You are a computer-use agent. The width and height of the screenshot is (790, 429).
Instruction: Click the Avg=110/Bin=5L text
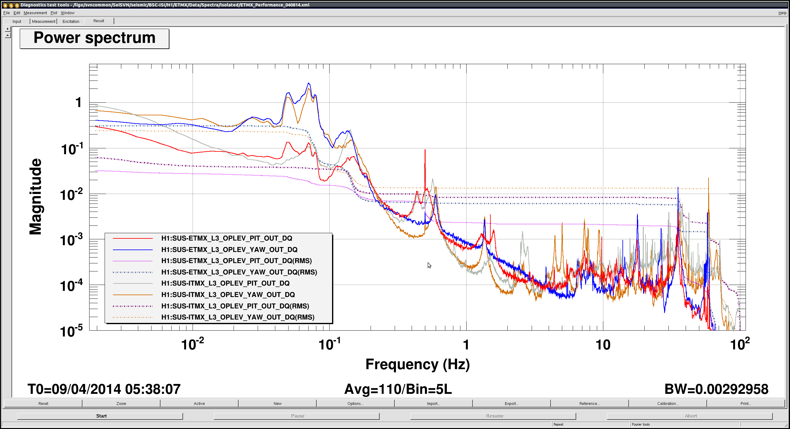click(398, 389)
